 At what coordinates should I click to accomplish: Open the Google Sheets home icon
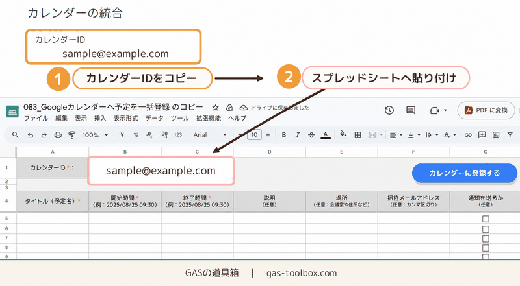pos(12,112)
